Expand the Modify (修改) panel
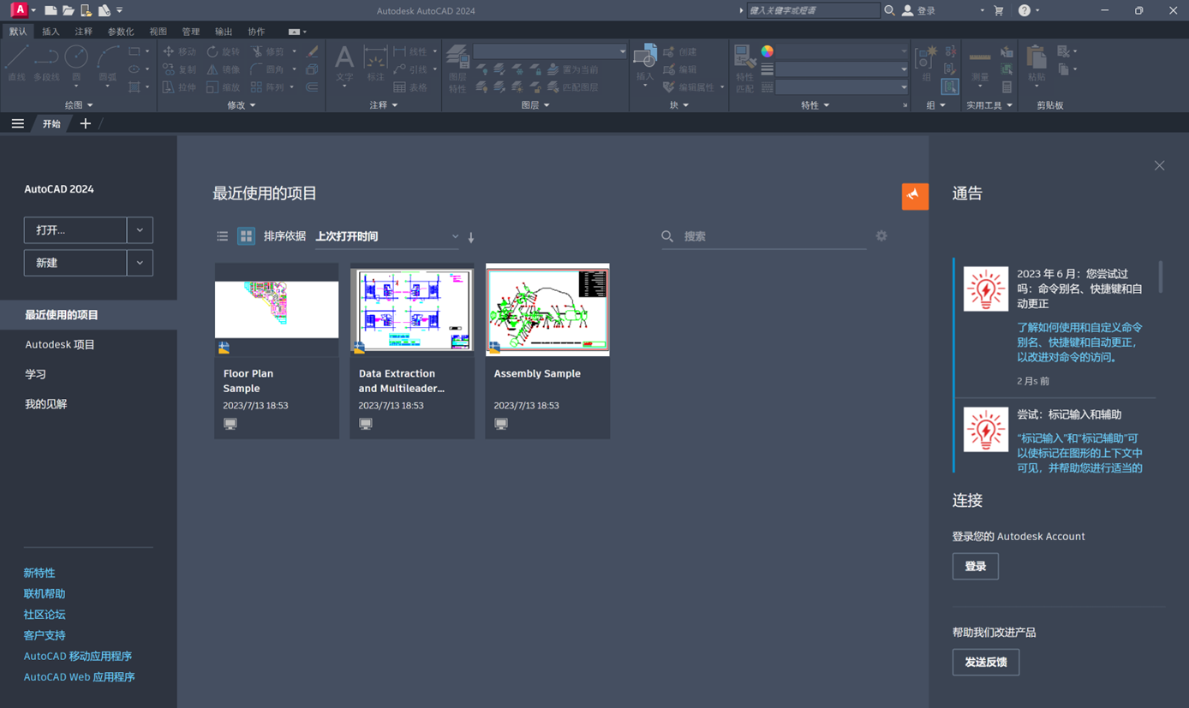This screenshot has width=1189, height=708. tap(241, 105)
